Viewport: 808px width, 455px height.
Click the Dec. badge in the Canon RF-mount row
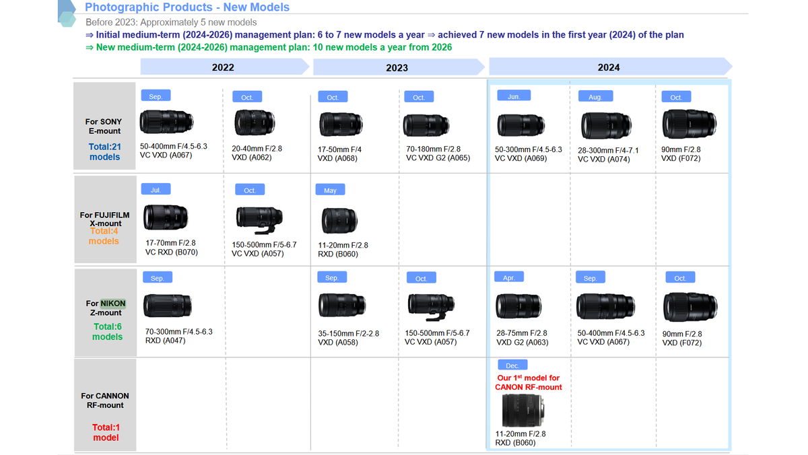click(512, 365)
